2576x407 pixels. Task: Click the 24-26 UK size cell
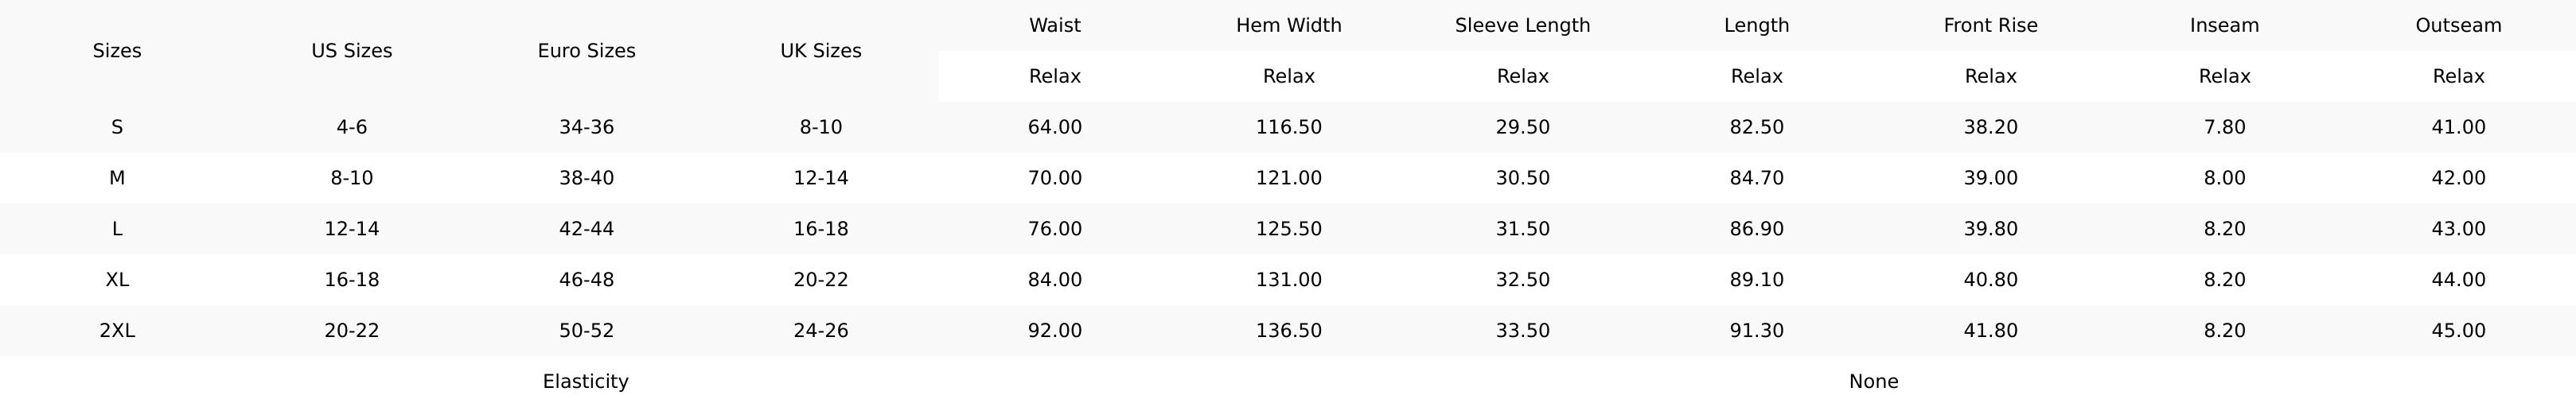[820, 331]
